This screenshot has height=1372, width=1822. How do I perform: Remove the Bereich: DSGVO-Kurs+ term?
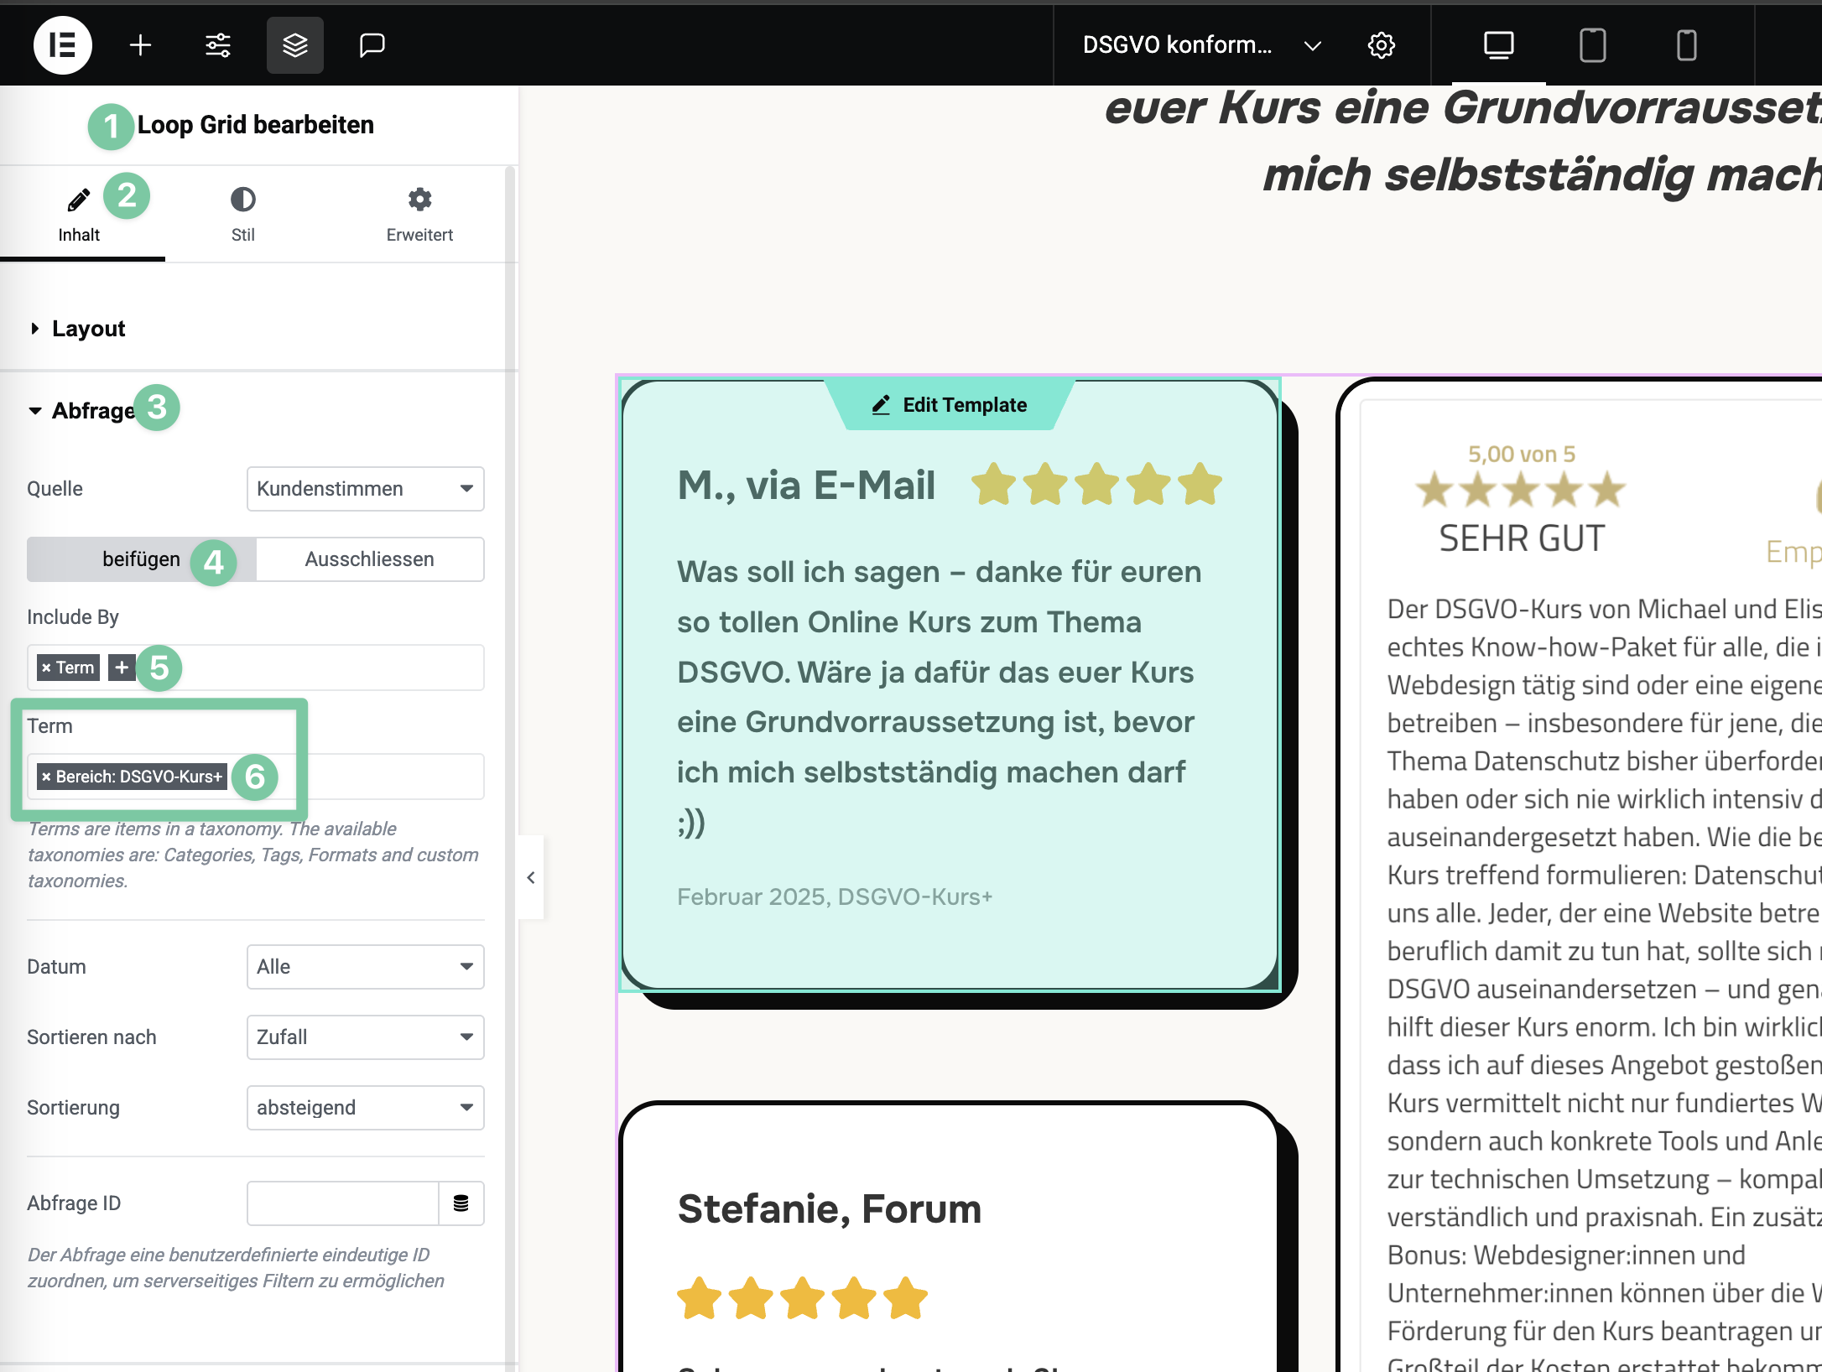46,777
